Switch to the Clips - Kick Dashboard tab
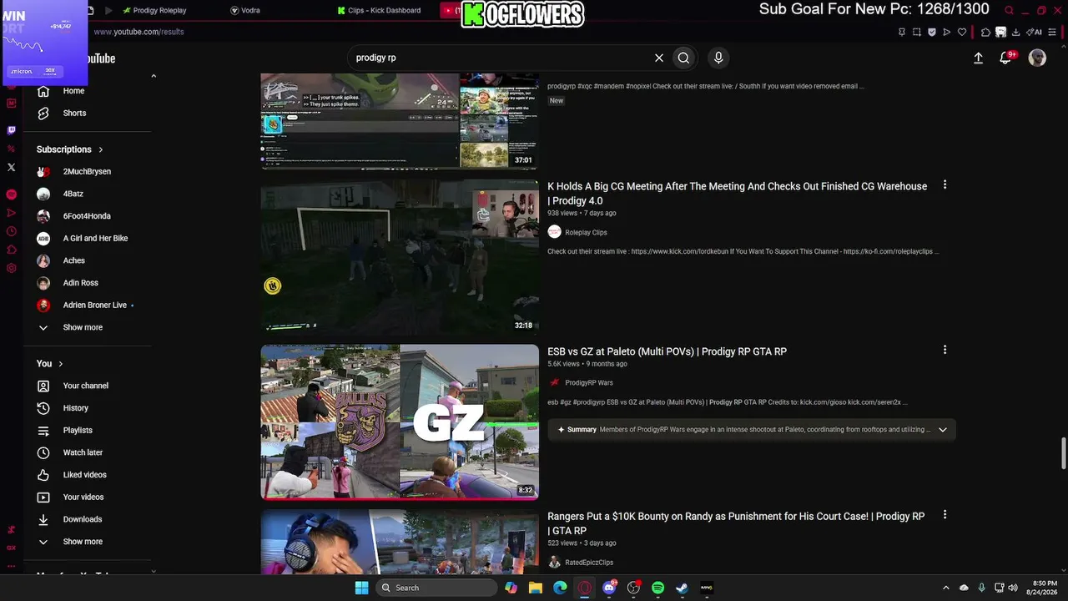This screenshot has height=601, width=1068. 379,11
